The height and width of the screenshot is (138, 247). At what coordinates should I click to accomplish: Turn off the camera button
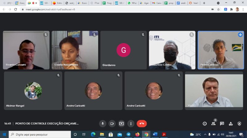(x=112, y=124)
